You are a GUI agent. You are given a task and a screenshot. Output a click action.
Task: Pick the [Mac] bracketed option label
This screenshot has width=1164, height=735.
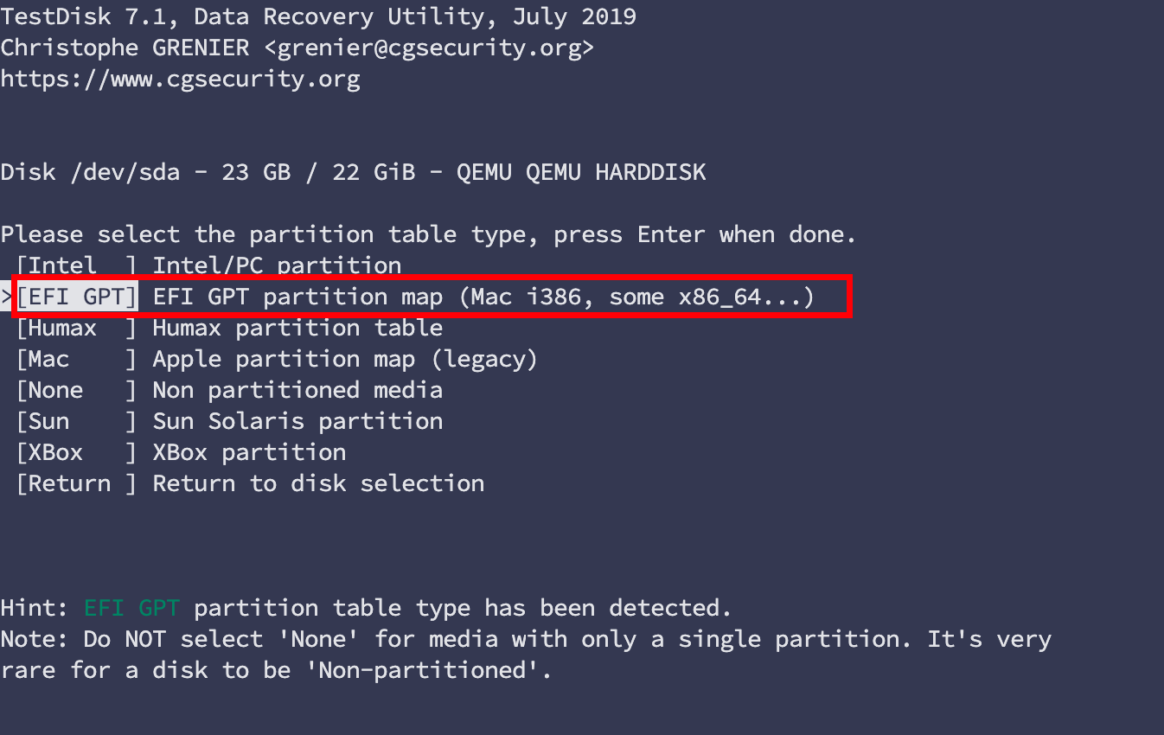(x=76, y=359)
